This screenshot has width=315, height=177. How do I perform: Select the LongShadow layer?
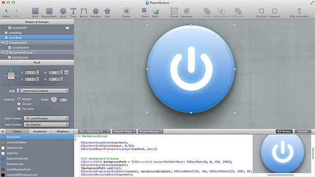(37, 48)
